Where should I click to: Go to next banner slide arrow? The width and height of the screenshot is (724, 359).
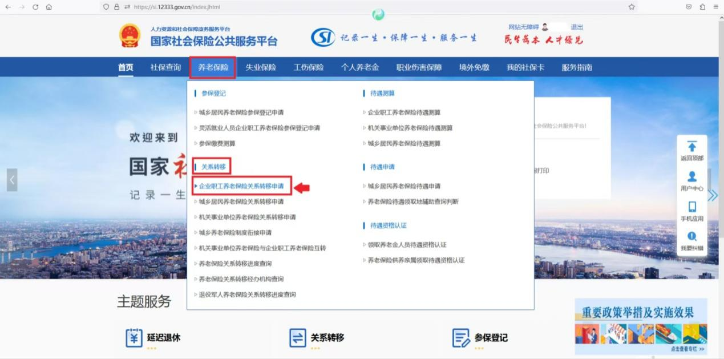(712, 195)
